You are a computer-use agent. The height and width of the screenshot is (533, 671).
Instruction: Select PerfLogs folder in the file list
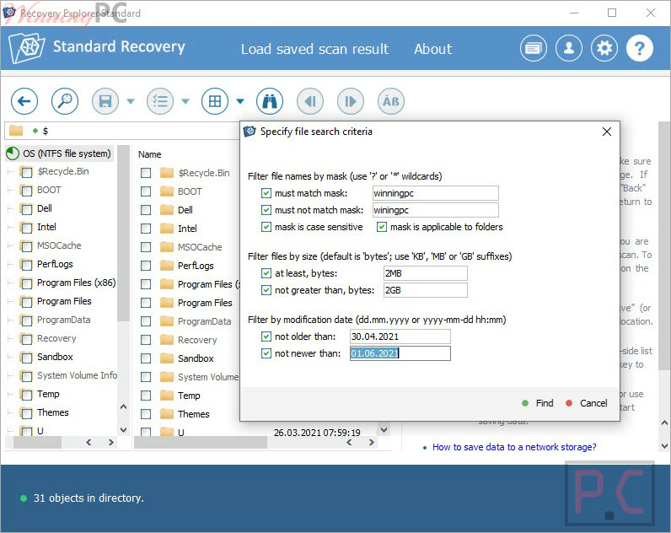pyautogui.click(x=196, y=266)
